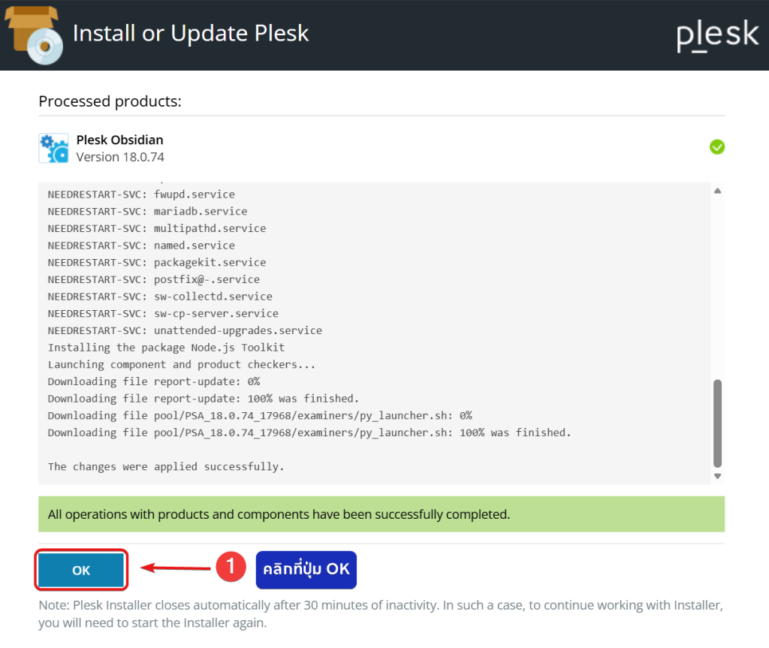Click the Plesk logo in the header
Viewport: 769px width, 648px height.
(x=717, y=35)
